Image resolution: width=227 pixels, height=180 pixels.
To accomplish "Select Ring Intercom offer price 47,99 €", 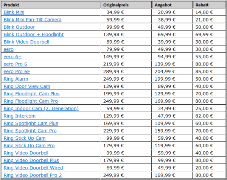I will (172, 116).
